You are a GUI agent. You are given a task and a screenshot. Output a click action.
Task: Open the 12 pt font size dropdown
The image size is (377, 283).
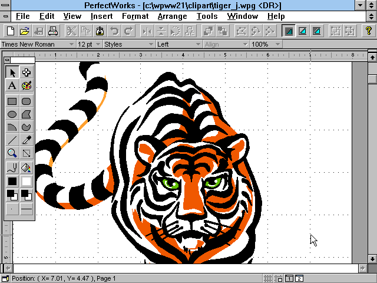[x=89, y=44]
